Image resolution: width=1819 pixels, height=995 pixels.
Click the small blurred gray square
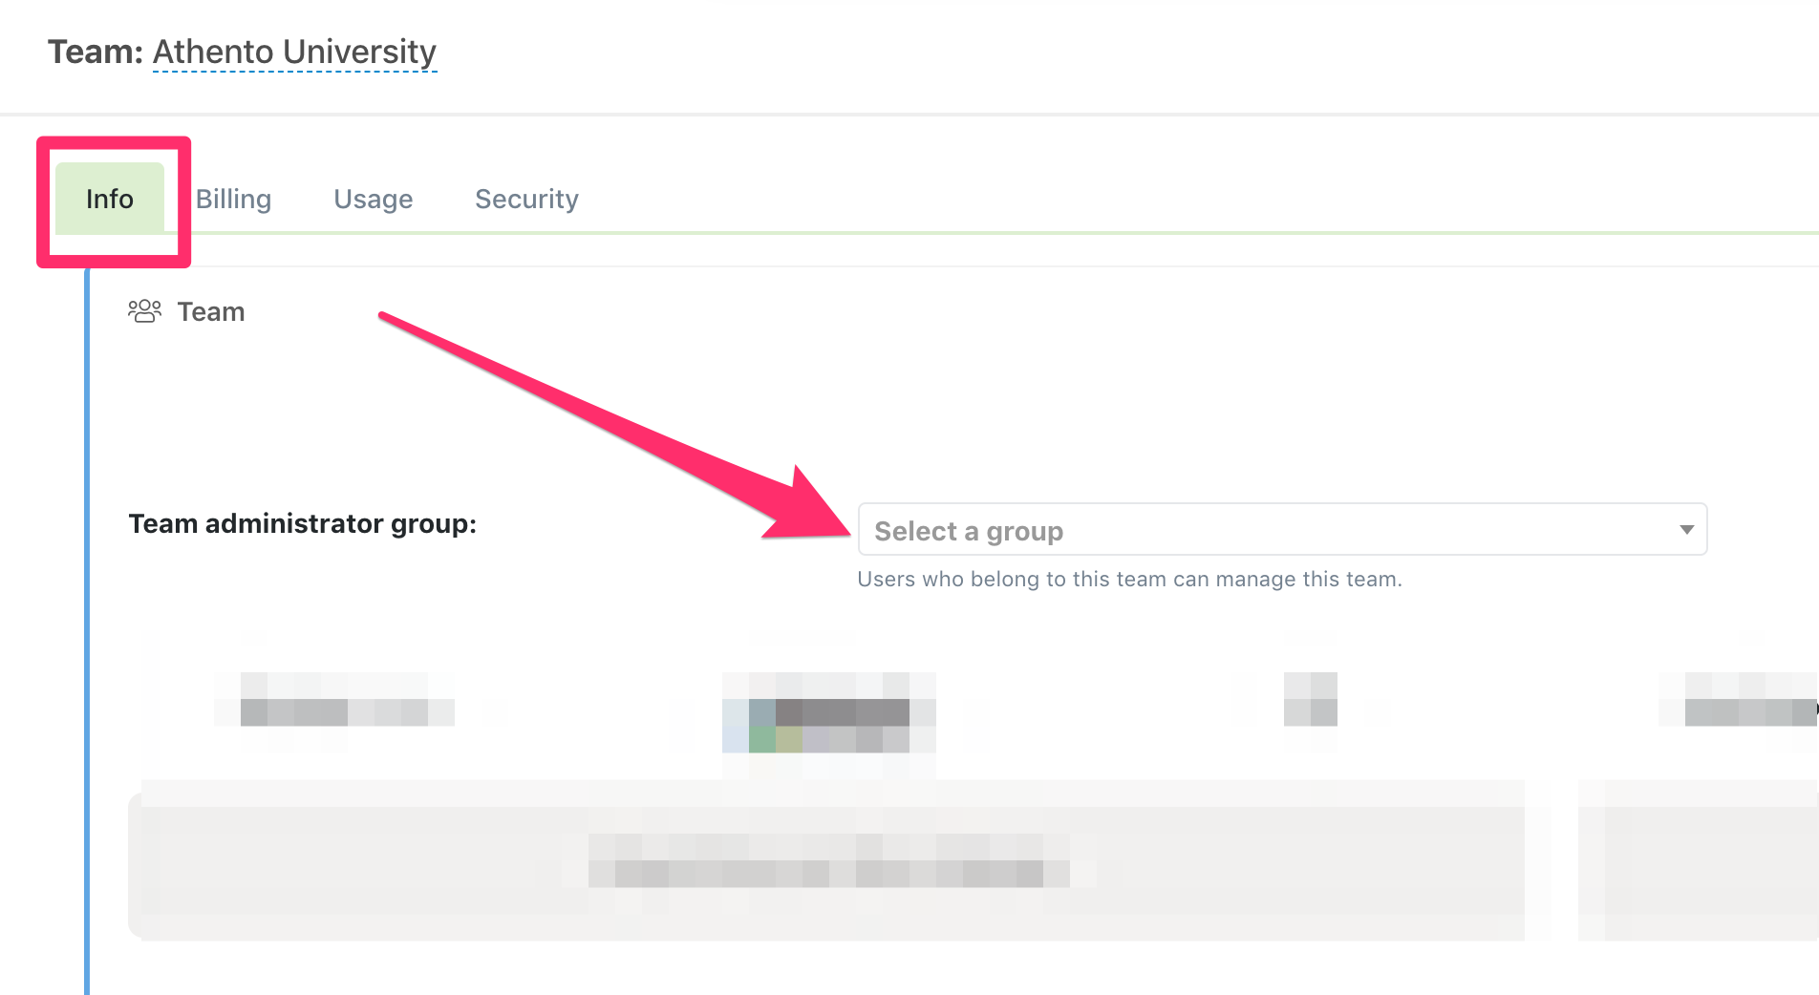[x=1310, y=698]
